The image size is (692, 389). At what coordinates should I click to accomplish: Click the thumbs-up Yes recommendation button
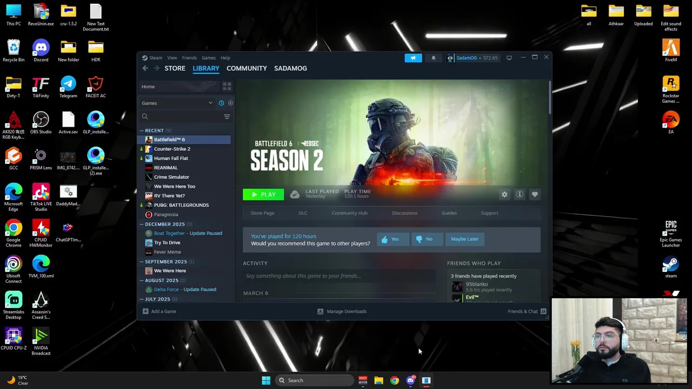[x=393, y=239]
